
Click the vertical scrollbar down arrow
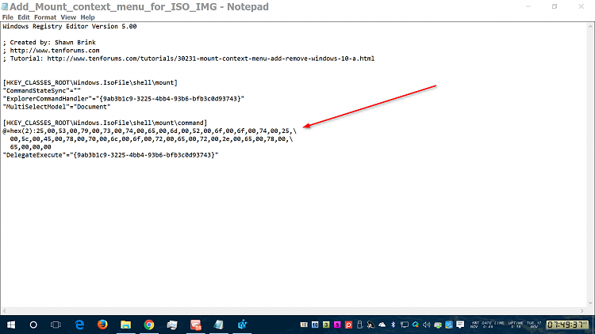(590, 303)
